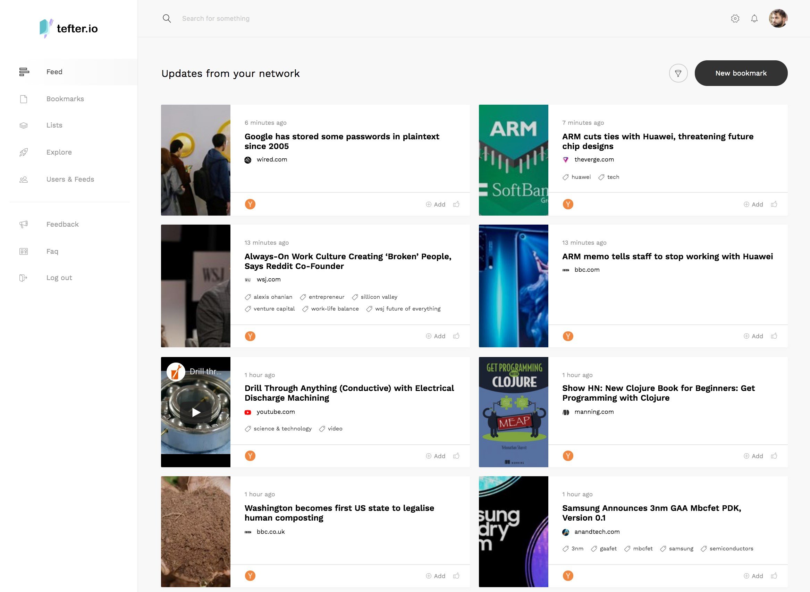Open the filter funnel button

pyautogui.click(x=678, y=73)
